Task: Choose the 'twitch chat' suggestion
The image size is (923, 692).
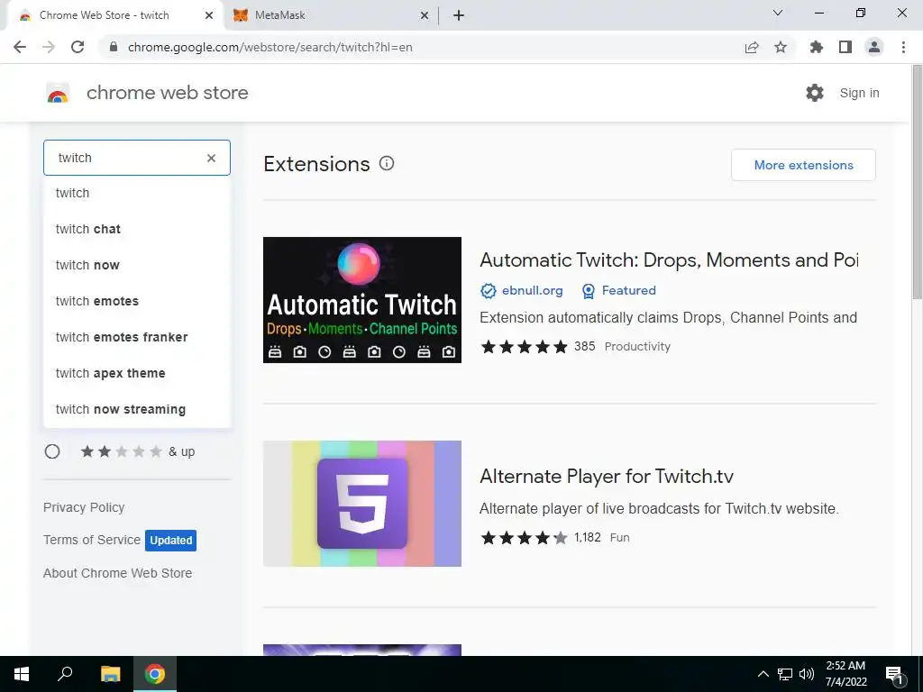Action: [x=137, y=229]
